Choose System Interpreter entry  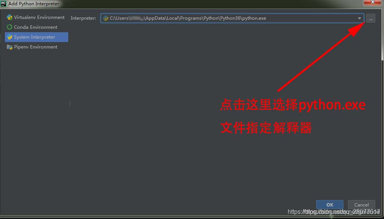36,37
